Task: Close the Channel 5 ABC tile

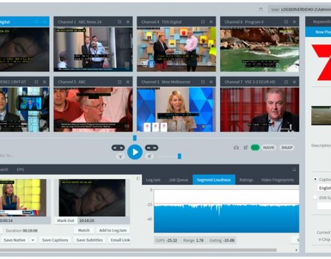Action: (x=128, y=82)
